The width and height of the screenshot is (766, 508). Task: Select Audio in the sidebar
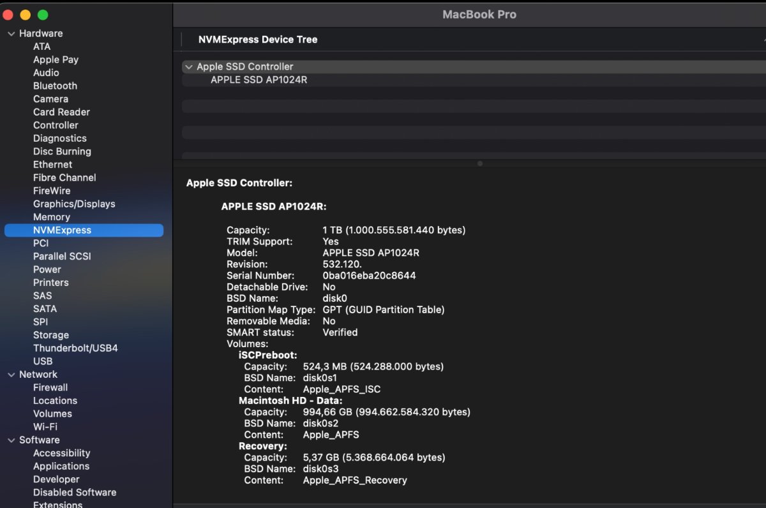[x=46, y=73]
